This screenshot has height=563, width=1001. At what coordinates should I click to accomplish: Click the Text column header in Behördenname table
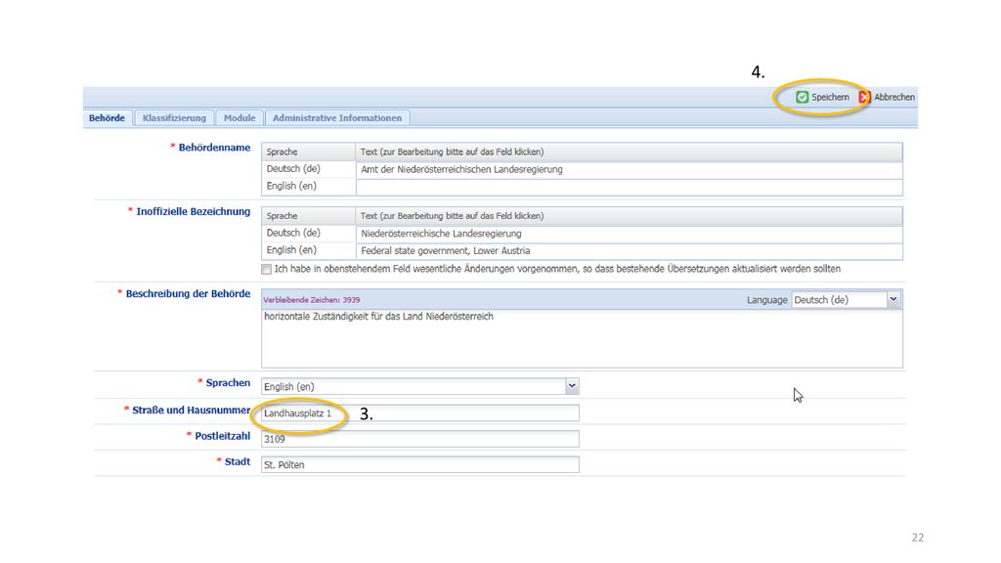point(629,152)
